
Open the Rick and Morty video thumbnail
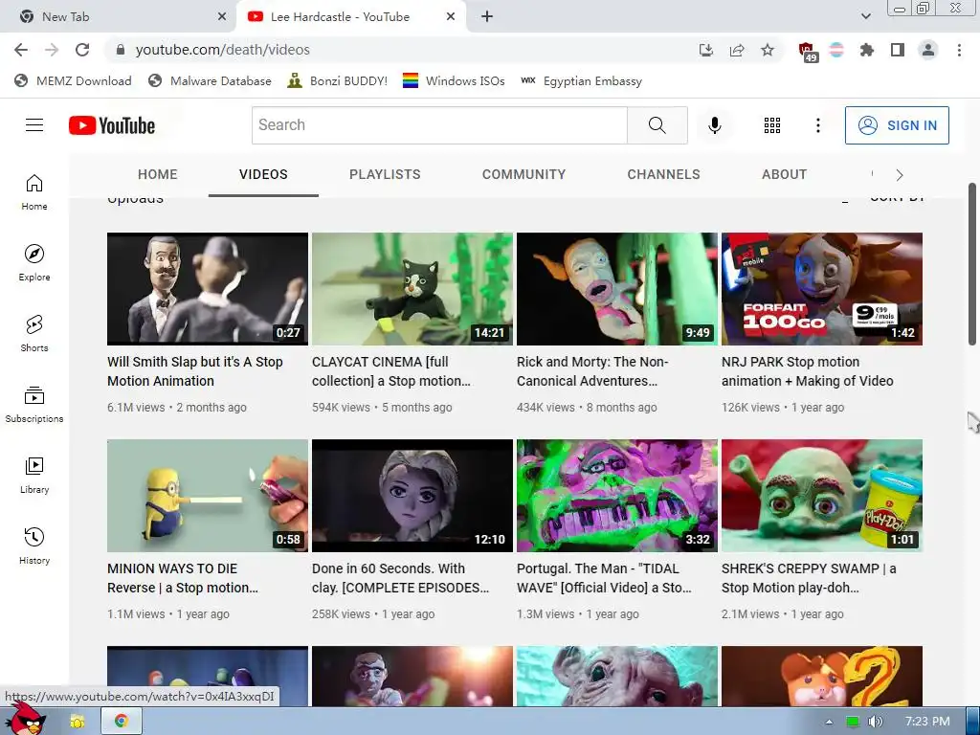point(617,289)
